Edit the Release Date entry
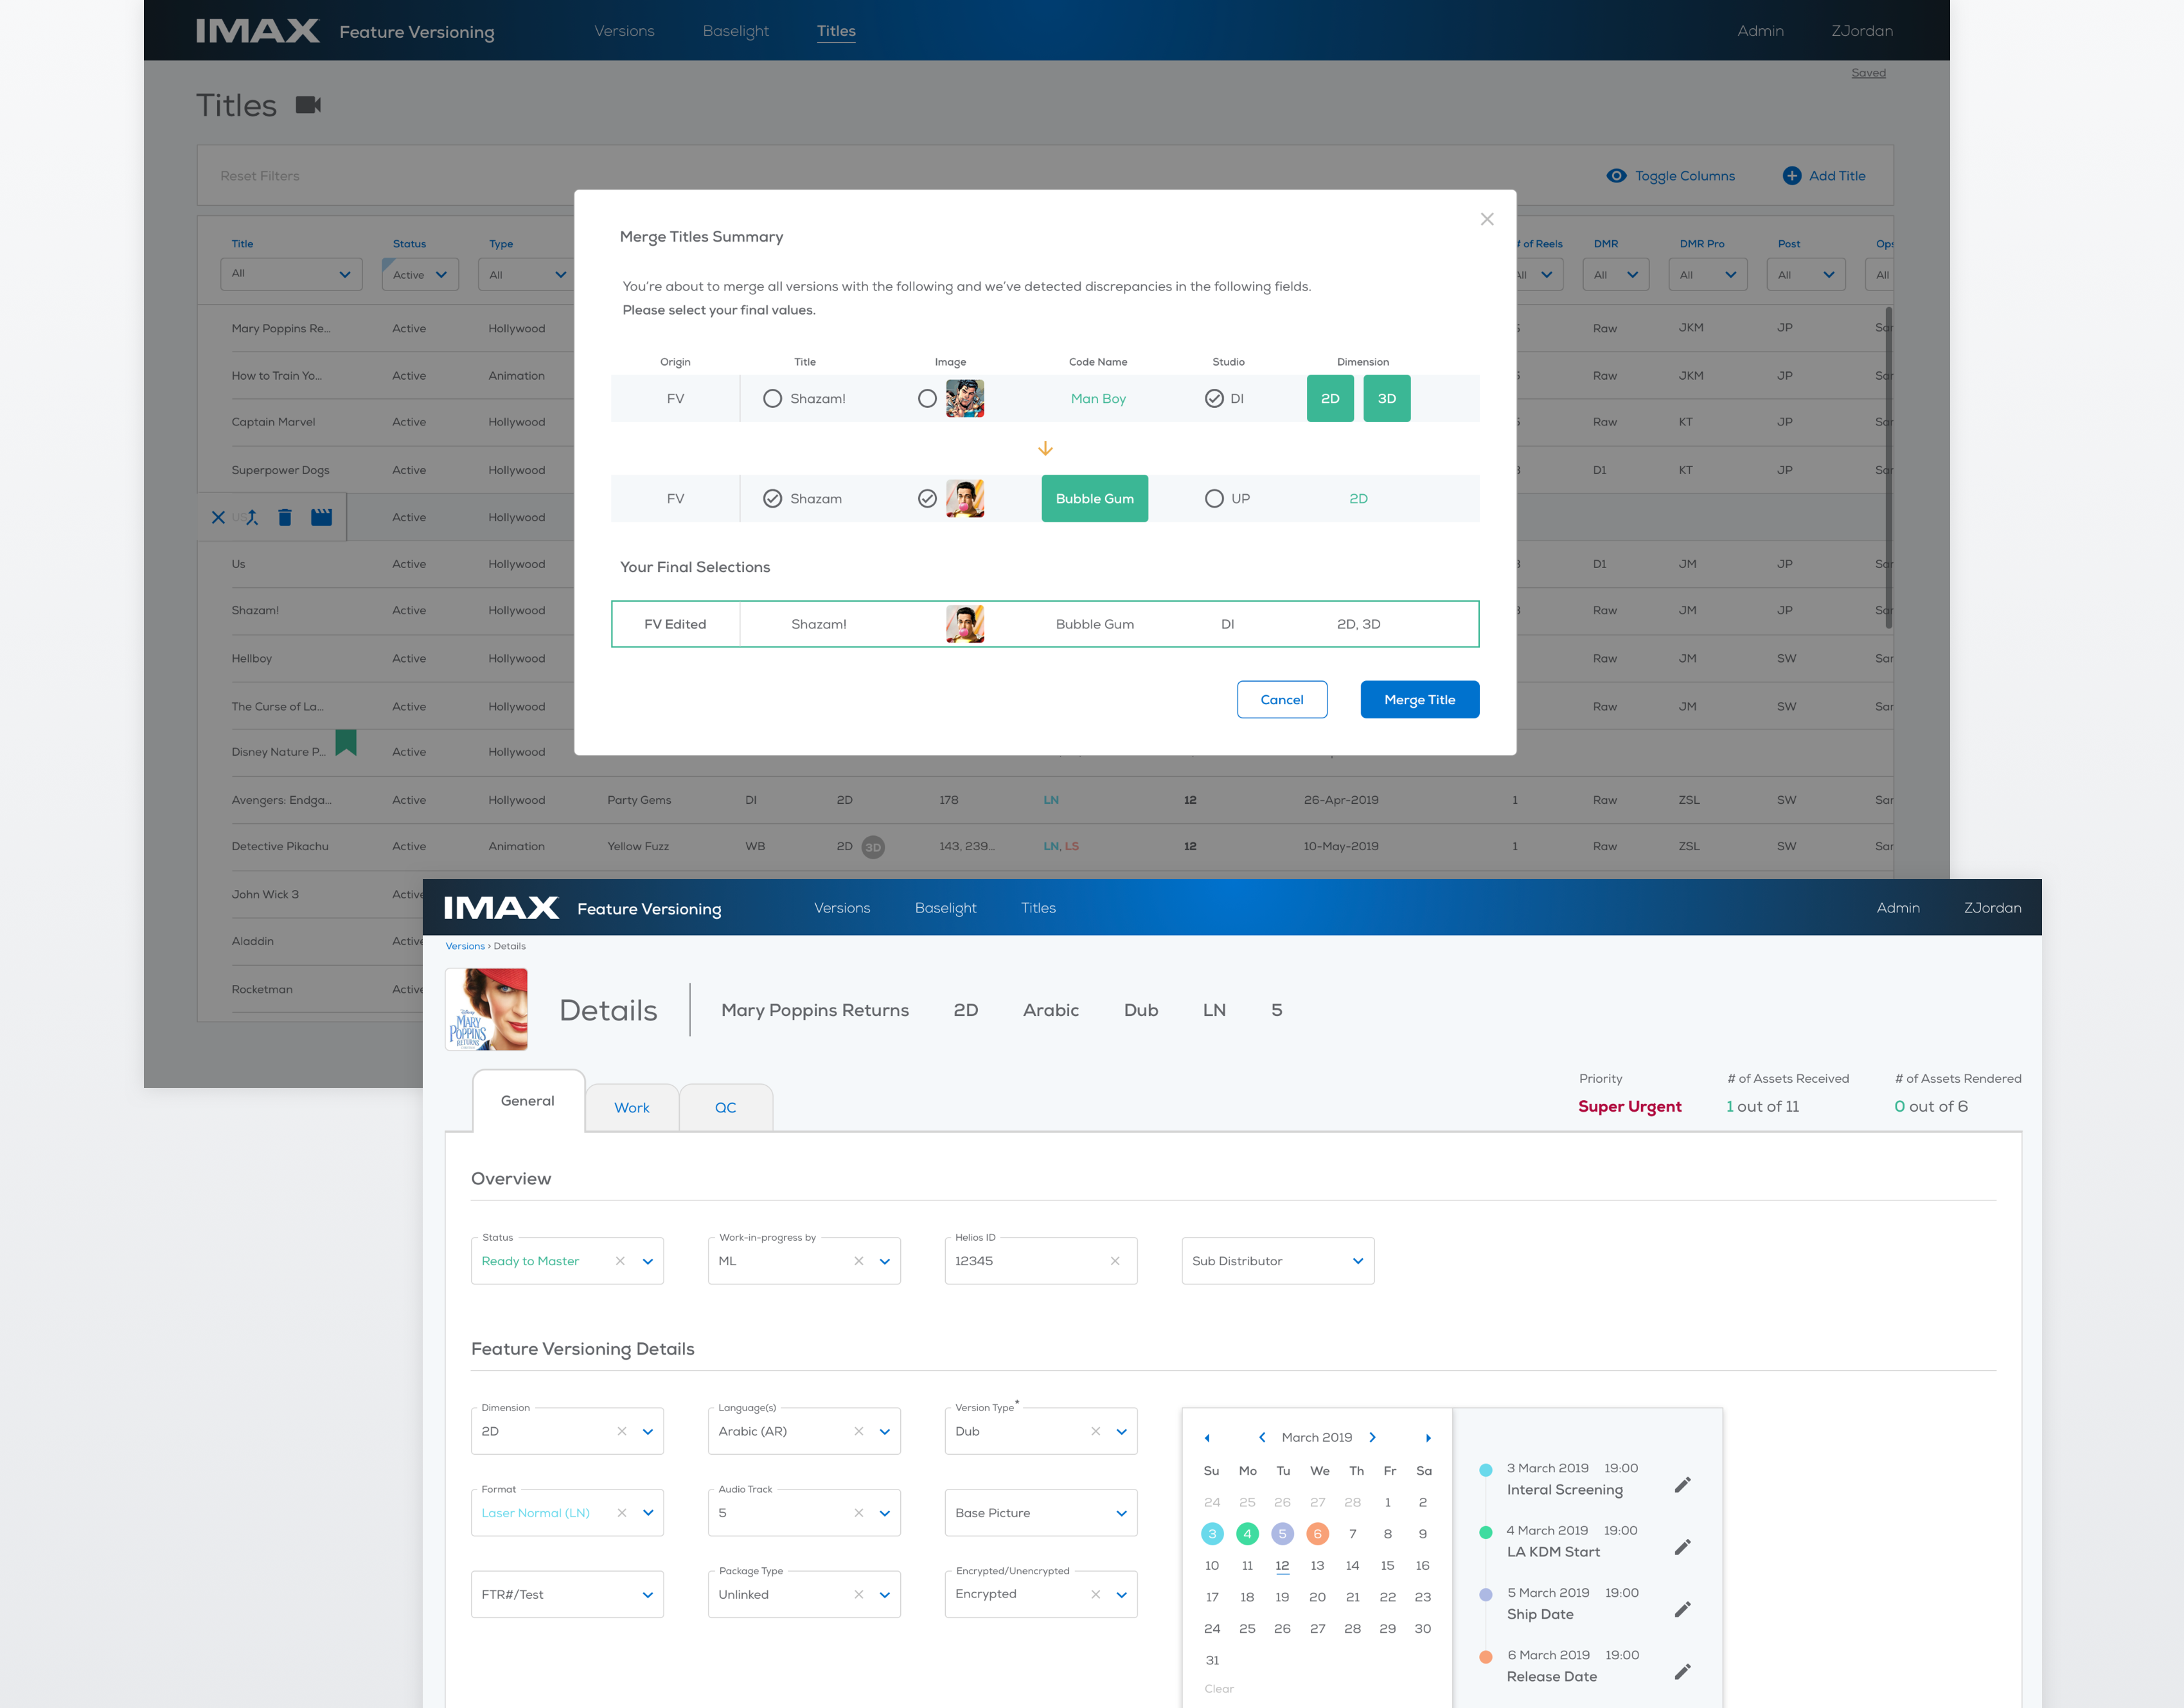 (x=1683, y=1671)
